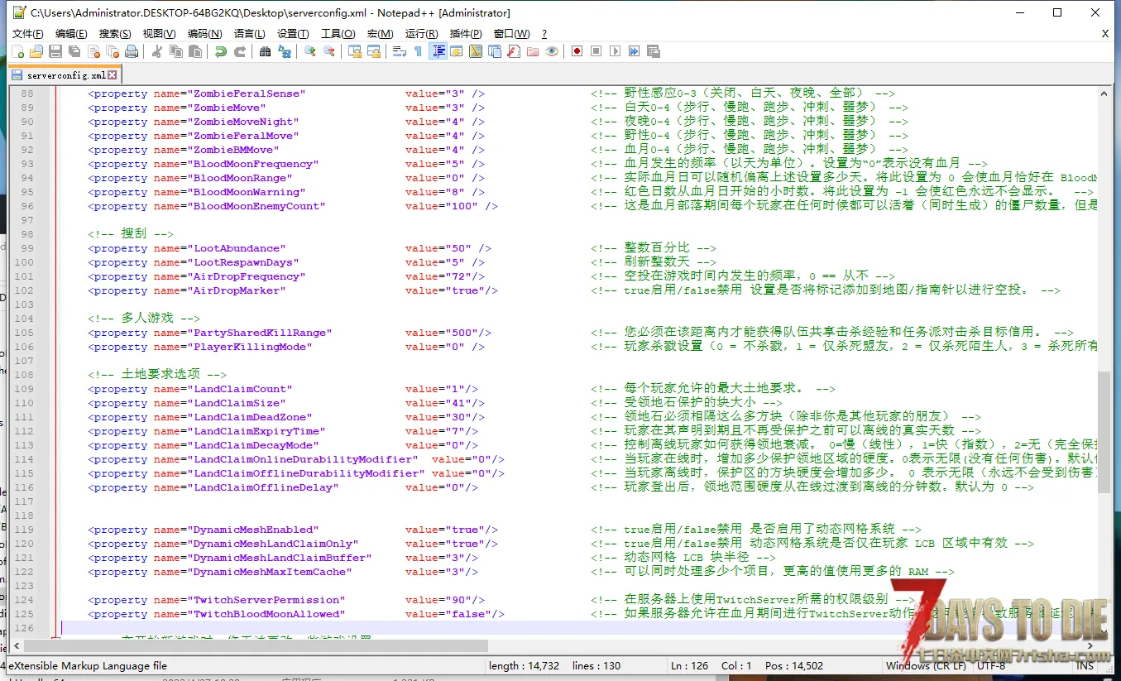
Task: Toggle synchronized vertical scrolling
Action: pyautogui.click(x=354, y=51)
